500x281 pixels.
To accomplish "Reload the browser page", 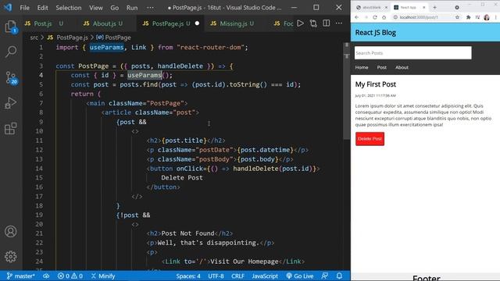I will coord(375,17).
